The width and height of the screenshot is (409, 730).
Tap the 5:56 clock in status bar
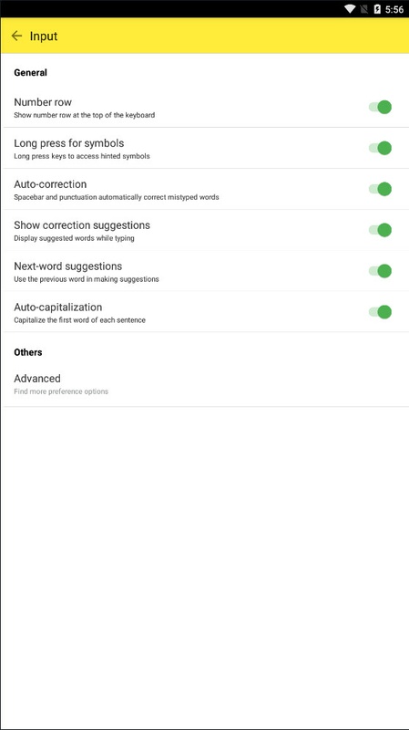coord(394,9)
